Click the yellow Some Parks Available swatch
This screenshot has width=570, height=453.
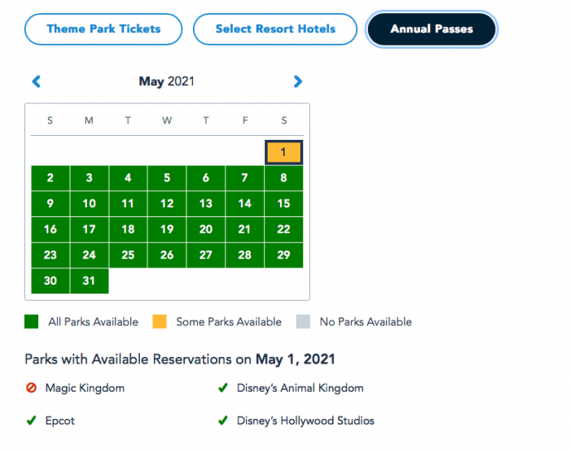160,322
